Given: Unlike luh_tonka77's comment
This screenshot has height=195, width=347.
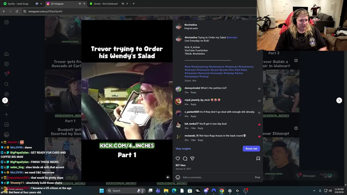Looking at the screenshot, I should tap(259, 125).
